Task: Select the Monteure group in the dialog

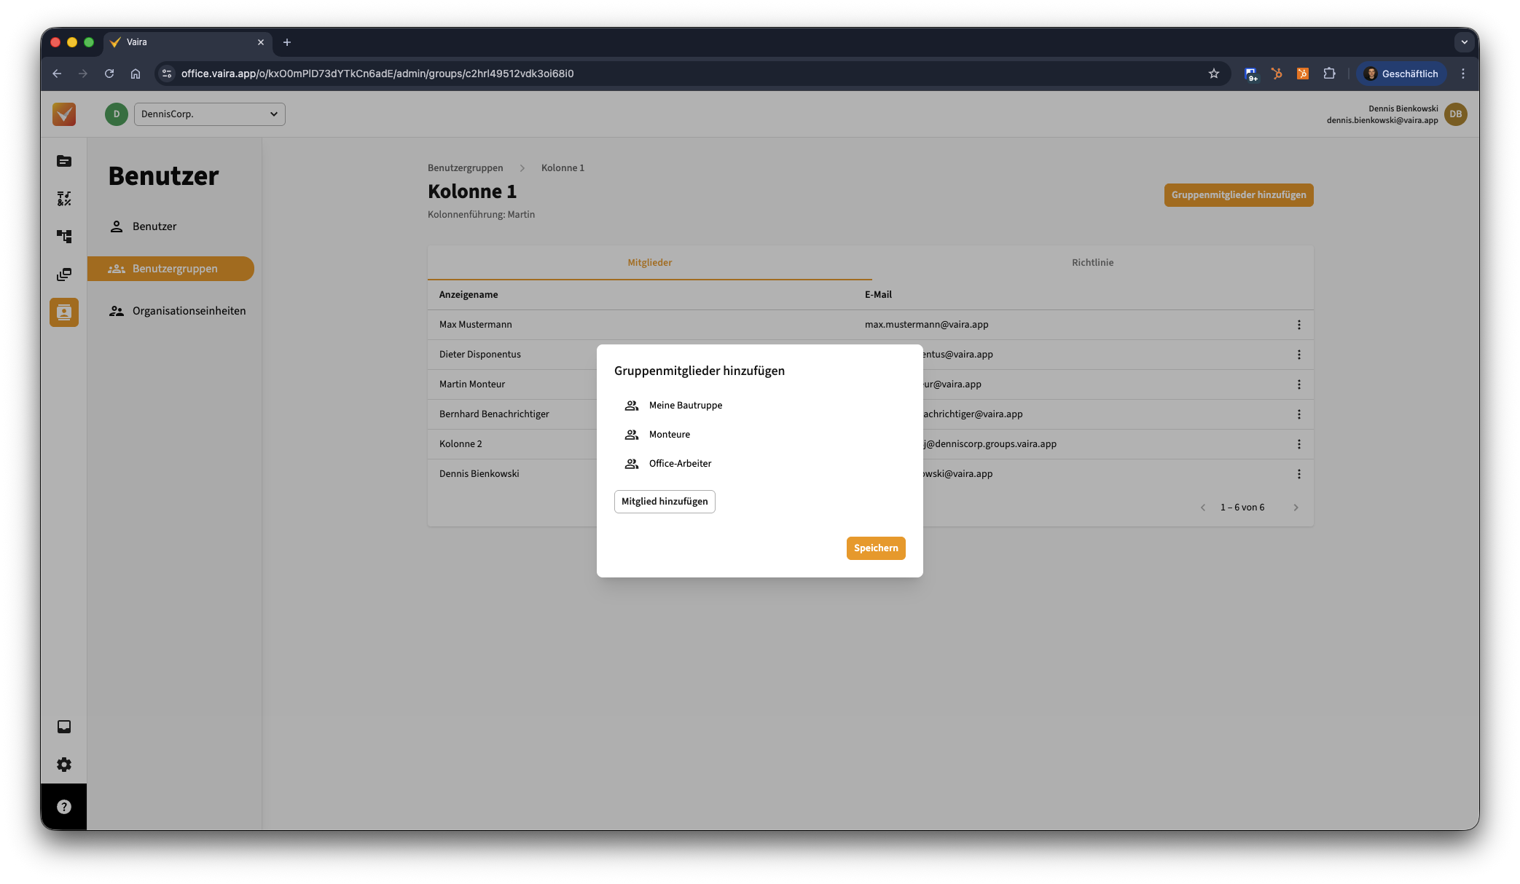Action: 669,435
